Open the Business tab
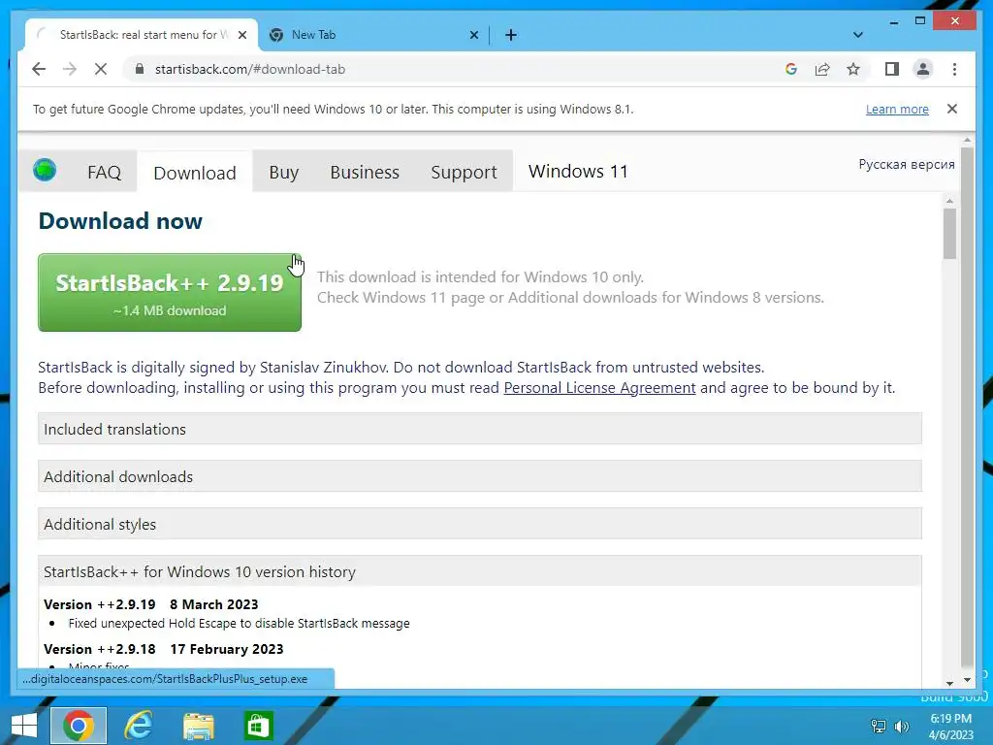 365,172
